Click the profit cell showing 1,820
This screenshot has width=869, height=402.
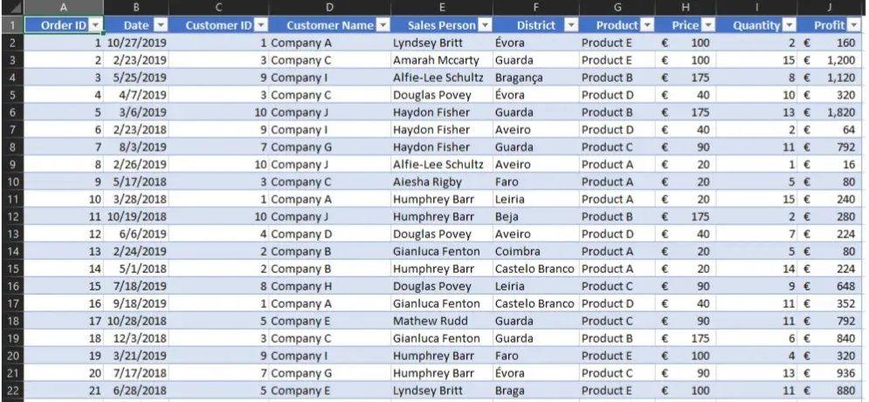(x=829, y=112)
